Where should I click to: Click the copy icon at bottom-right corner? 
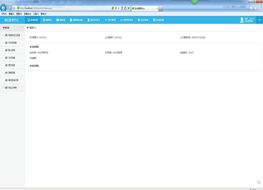coord(258,183)
